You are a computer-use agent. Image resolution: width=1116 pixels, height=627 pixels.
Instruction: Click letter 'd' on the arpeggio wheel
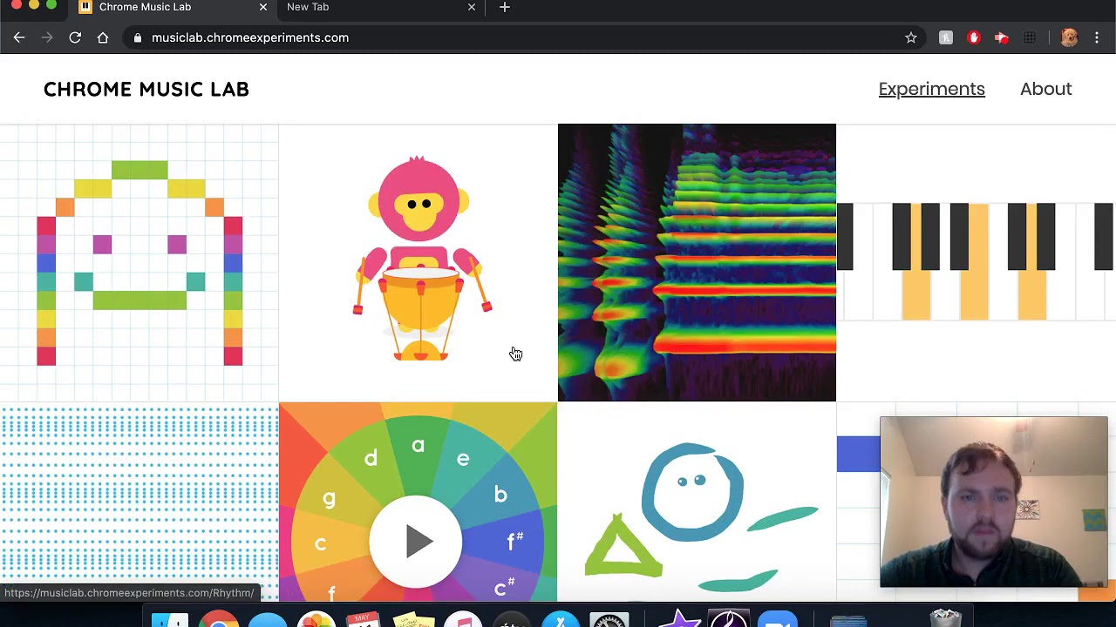tap(371, 457)
